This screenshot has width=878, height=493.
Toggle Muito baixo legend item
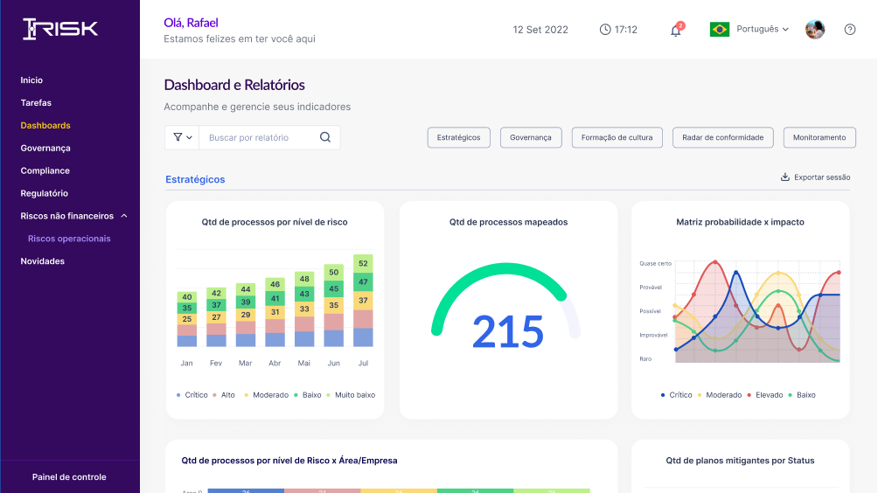tap(351, 395)
